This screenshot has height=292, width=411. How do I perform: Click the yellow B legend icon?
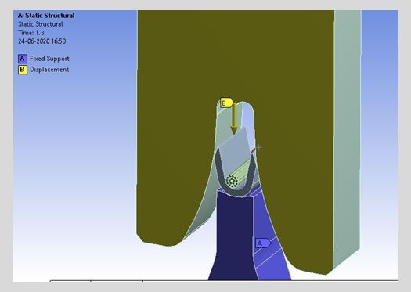[x=23, y=70]
